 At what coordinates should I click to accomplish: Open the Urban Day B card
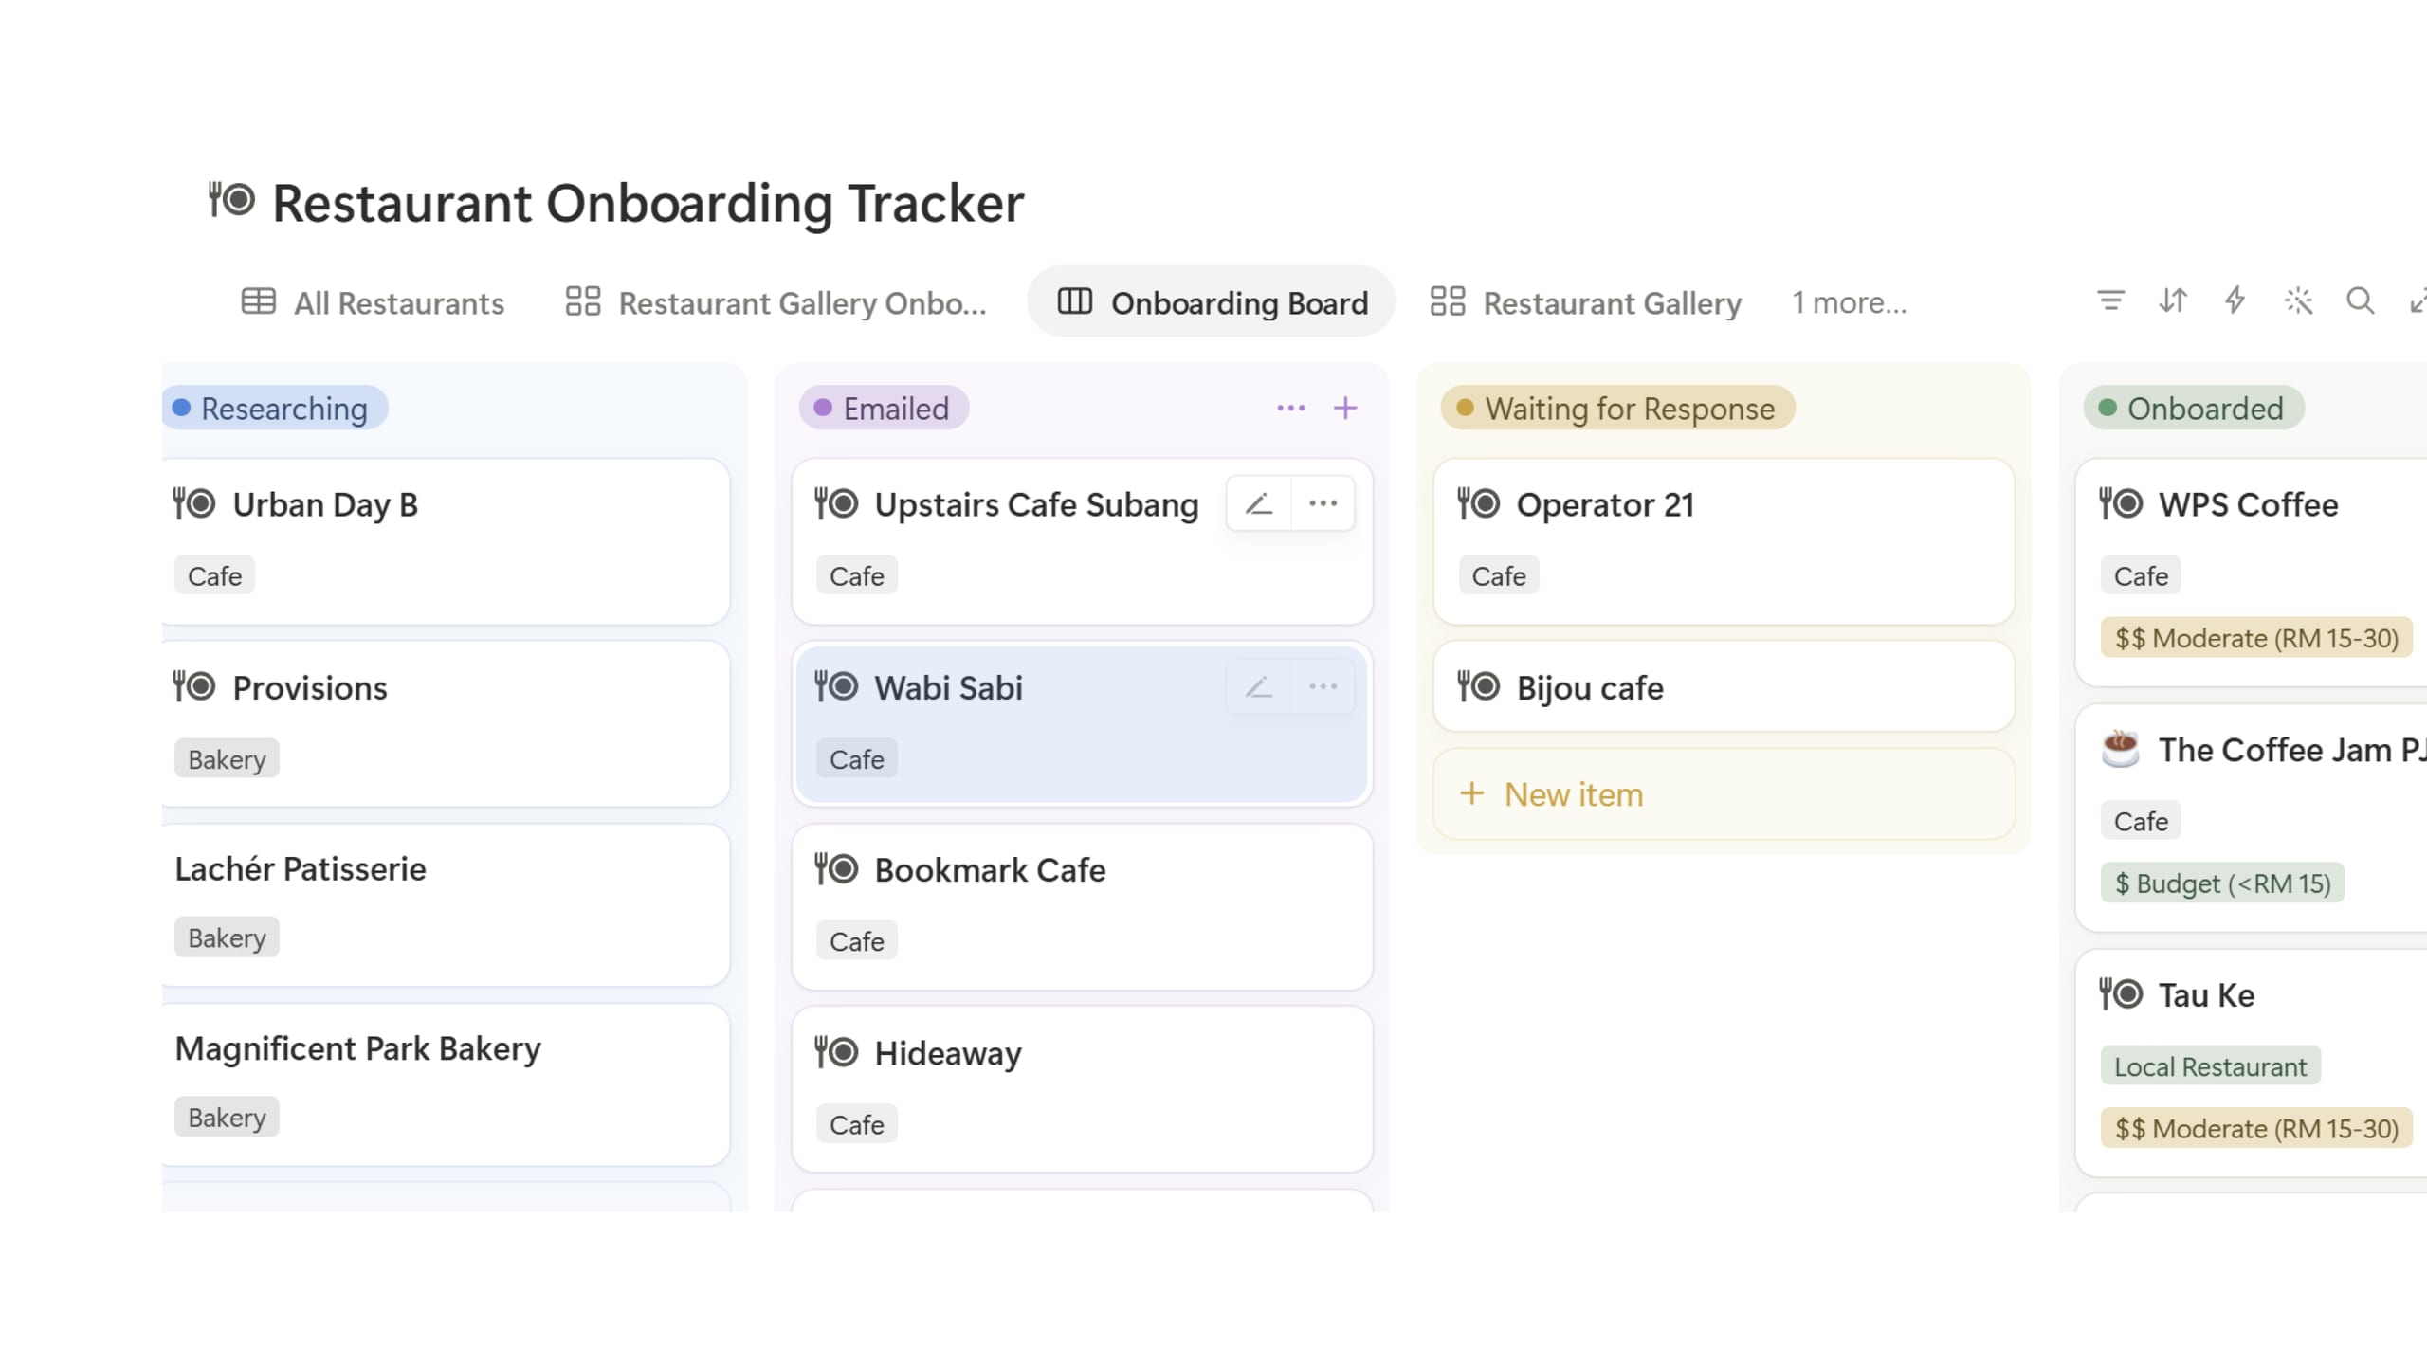pos(446,541)
